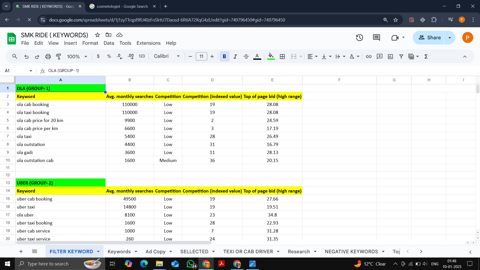Decrease the font size
The height and width of the screenshot is (270, 480).
190,56
